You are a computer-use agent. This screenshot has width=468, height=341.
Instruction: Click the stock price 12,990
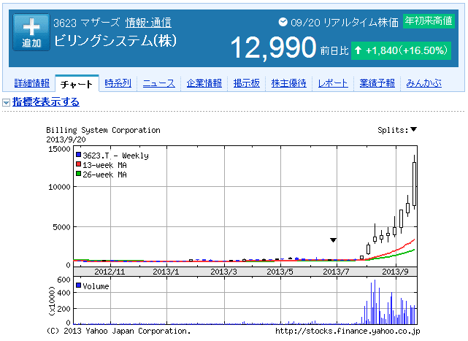click(273, 47)
